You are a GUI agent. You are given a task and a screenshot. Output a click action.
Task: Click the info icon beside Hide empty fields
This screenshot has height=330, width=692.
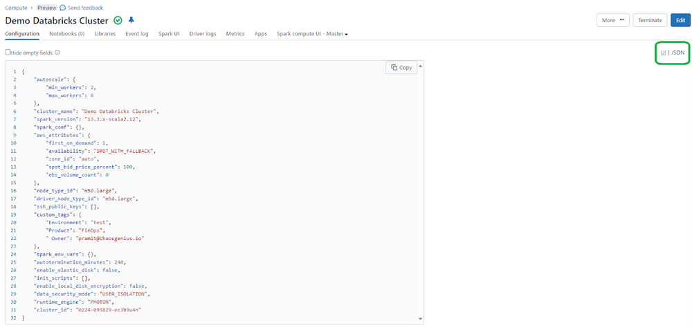(x=57, y=53)
